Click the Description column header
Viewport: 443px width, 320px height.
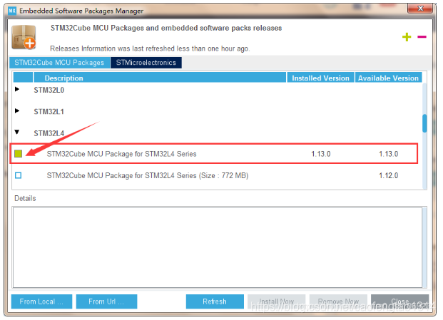[x=160, y=78]
